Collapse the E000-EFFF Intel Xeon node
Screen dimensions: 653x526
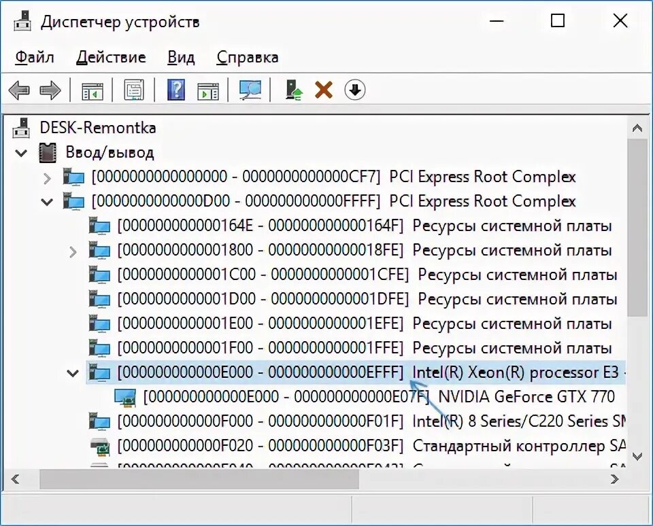[x=73, y=373]
